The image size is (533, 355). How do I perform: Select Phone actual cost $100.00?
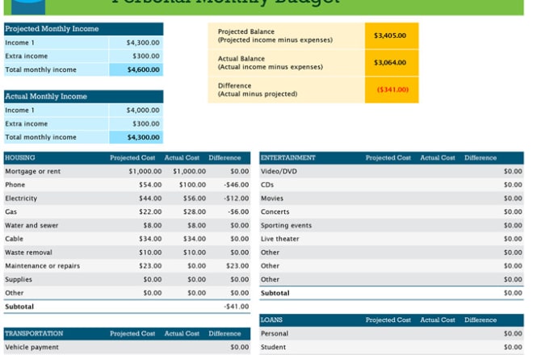pyautogui.click(x=192, y=185)
